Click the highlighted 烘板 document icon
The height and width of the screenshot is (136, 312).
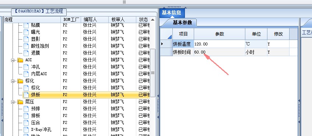[x=26, y=95]
